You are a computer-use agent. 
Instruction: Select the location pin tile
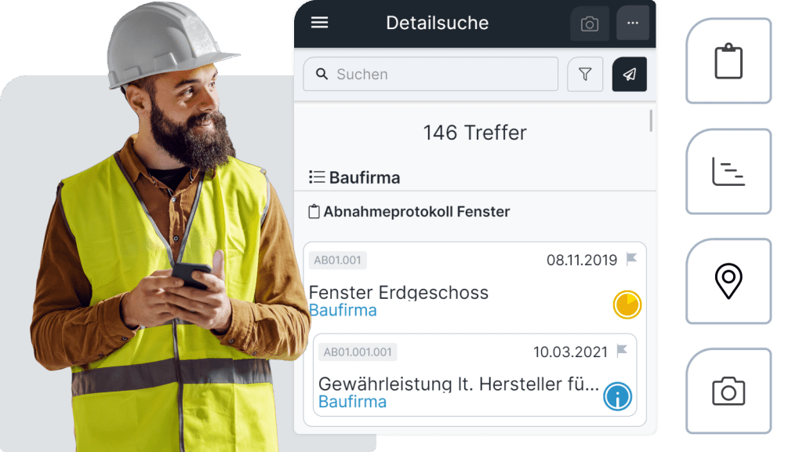coord(729,281)
